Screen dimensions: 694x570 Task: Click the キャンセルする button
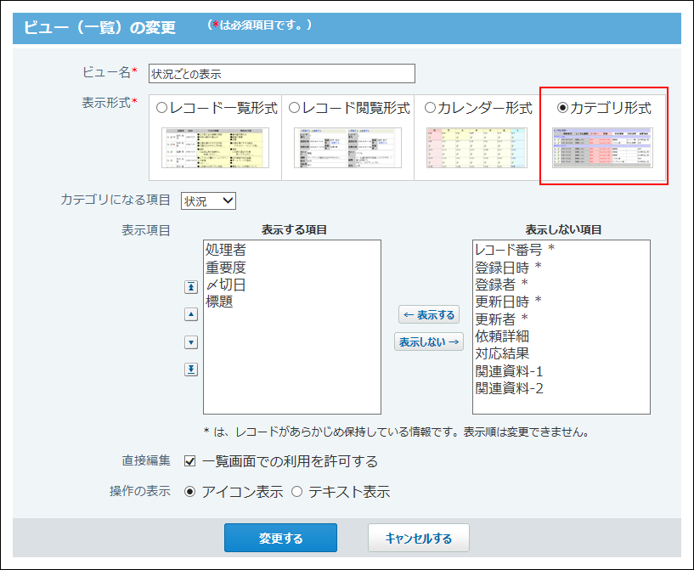[418, 538]
